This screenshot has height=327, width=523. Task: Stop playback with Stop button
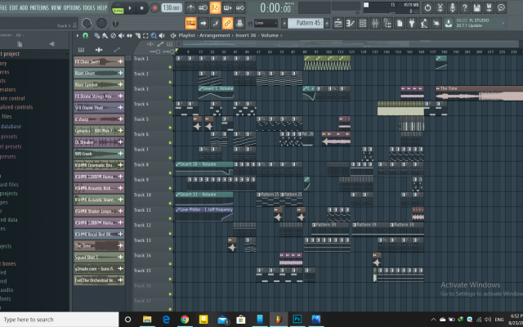click(x=141, y=7)
